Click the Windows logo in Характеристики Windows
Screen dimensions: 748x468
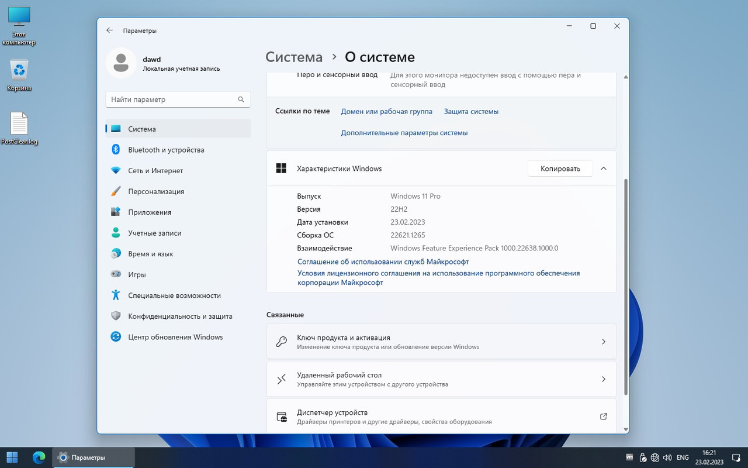(x=281, y=168)
